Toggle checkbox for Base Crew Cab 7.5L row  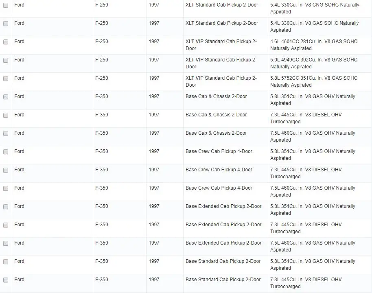point(6,188)
